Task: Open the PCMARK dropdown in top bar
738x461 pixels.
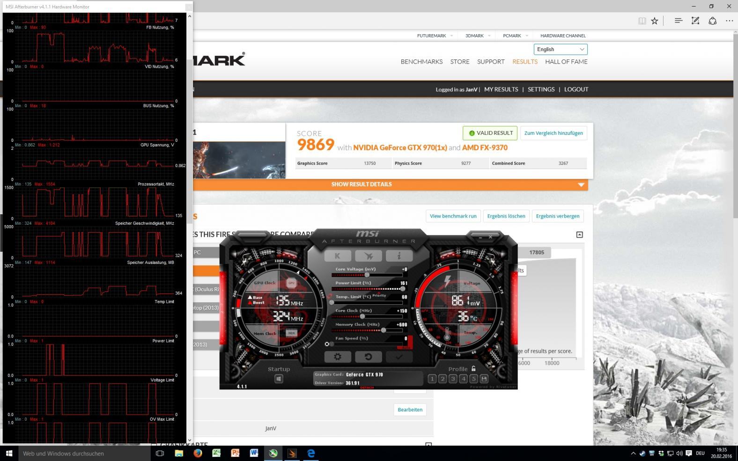Action: coord(515,36)
